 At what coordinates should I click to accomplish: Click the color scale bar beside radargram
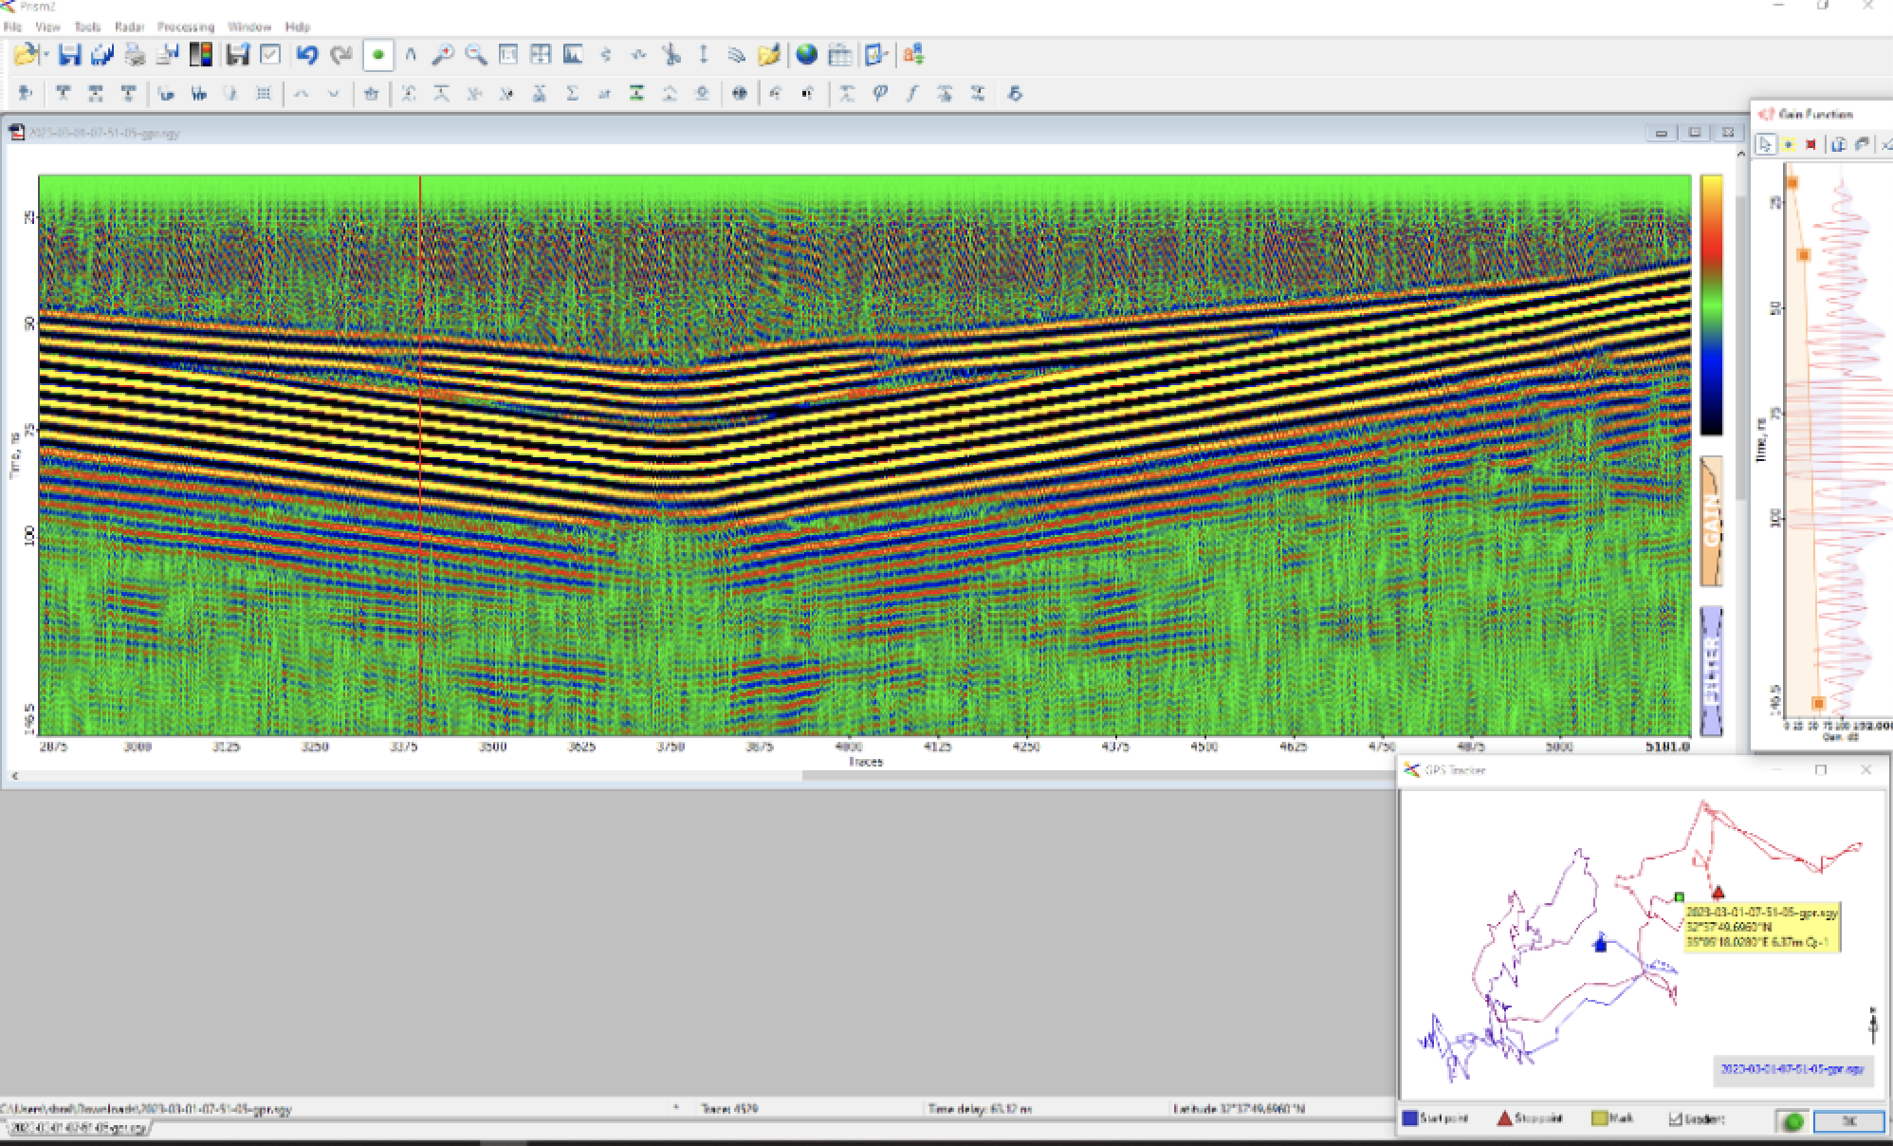tap(1711, 304)
